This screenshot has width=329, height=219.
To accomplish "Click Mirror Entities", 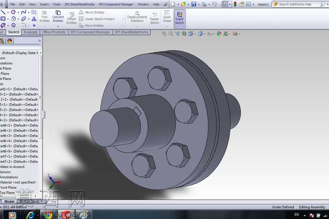I will click(92, 12).
